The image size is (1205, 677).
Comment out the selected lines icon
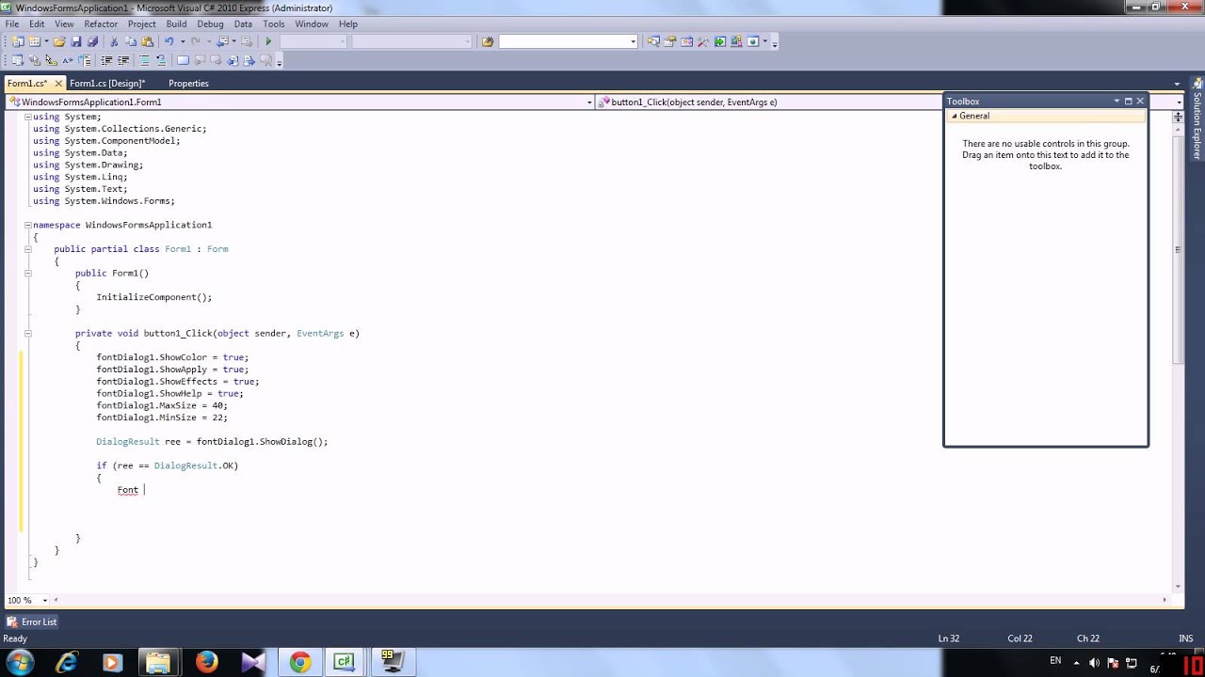click(144, 60)
